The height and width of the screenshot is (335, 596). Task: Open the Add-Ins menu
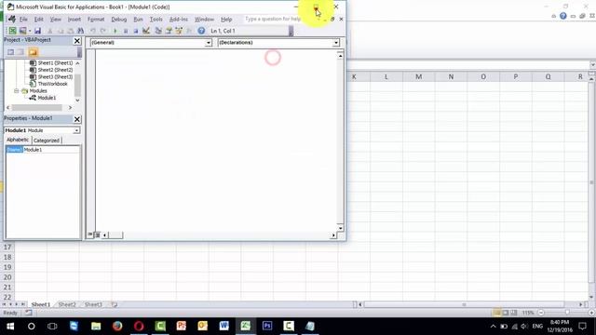[x=178, y=19]
